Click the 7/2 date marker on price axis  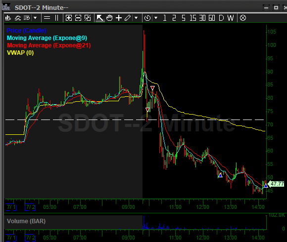(x=30, y=207)
